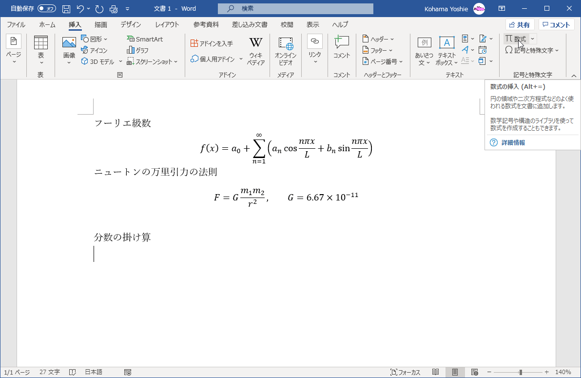Click the save icon in title bar
The width and height of the screenshot is (581, 378).
(x=66, y=9)
